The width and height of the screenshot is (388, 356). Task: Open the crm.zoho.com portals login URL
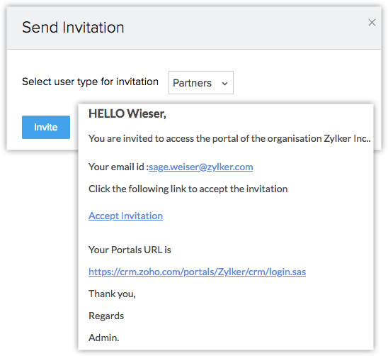(198, 272)
